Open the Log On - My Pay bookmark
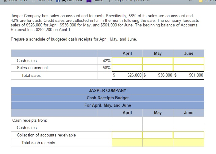Image resolution: width=216 pixels, height=154 pixels. (x=130, y=1)
